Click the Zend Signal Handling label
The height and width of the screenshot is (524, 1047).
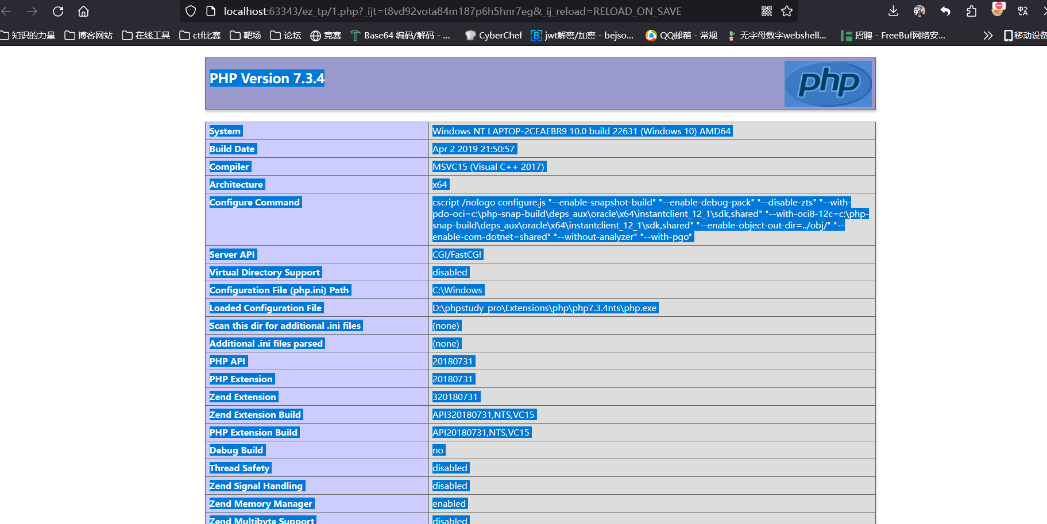[256, 486]
